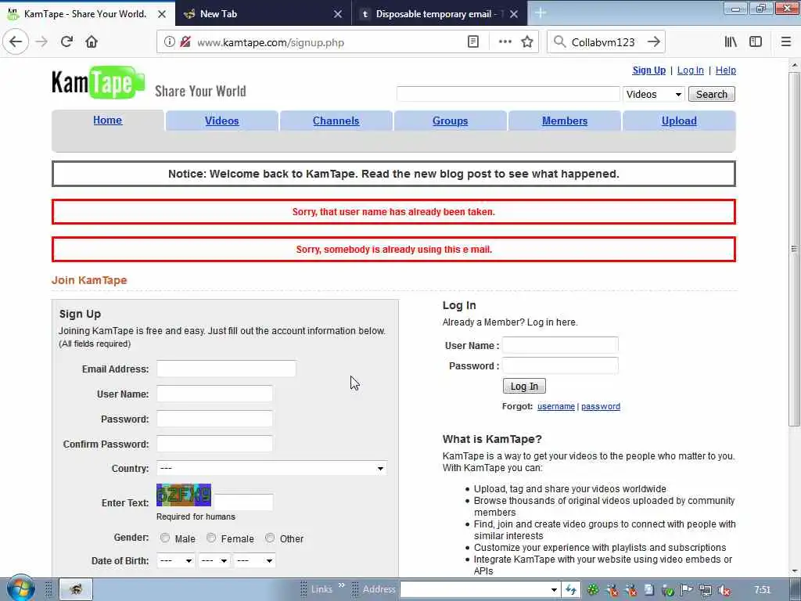Image resolution: width=801 pixels, height=601 pixels.
Task: Click the Confirm Password field
Action: tap(214, 444)
